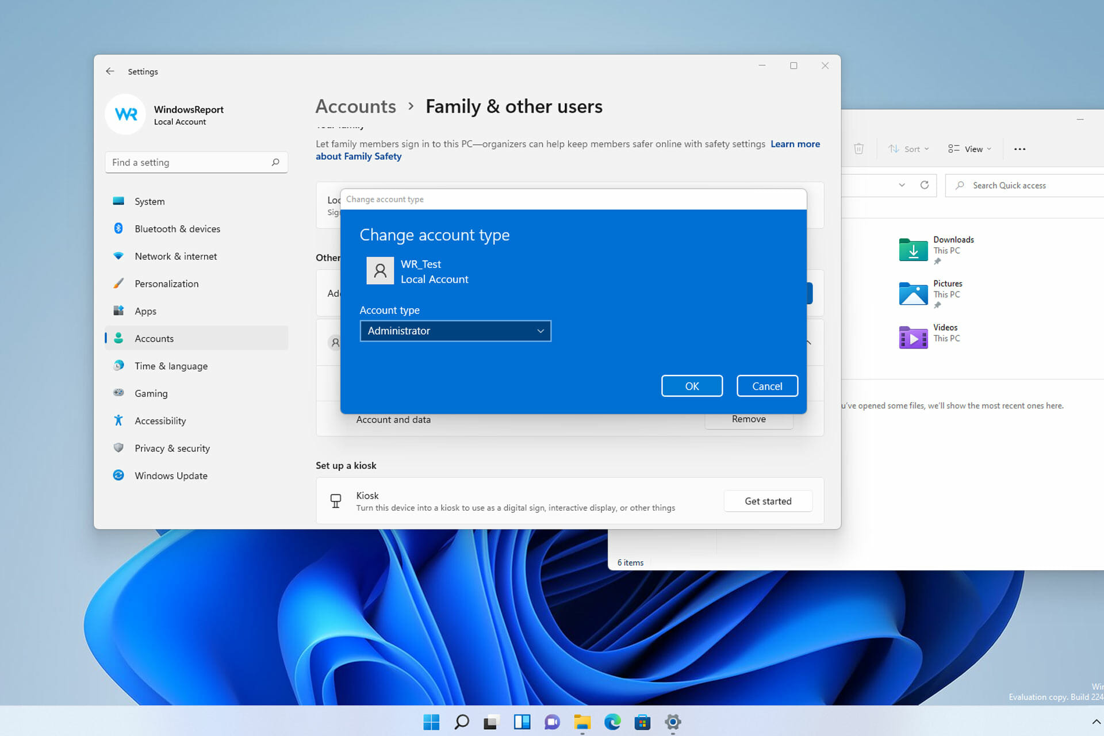Open Time & language settings
This screenshot has width=1104, height=736.
[x=172, y=366]
